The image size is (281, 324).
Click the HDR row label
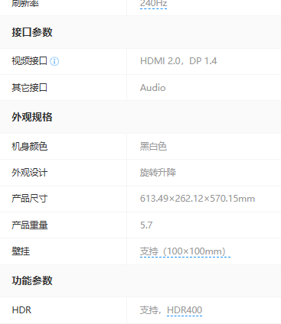pyautogui.click(x=21, y=310)
